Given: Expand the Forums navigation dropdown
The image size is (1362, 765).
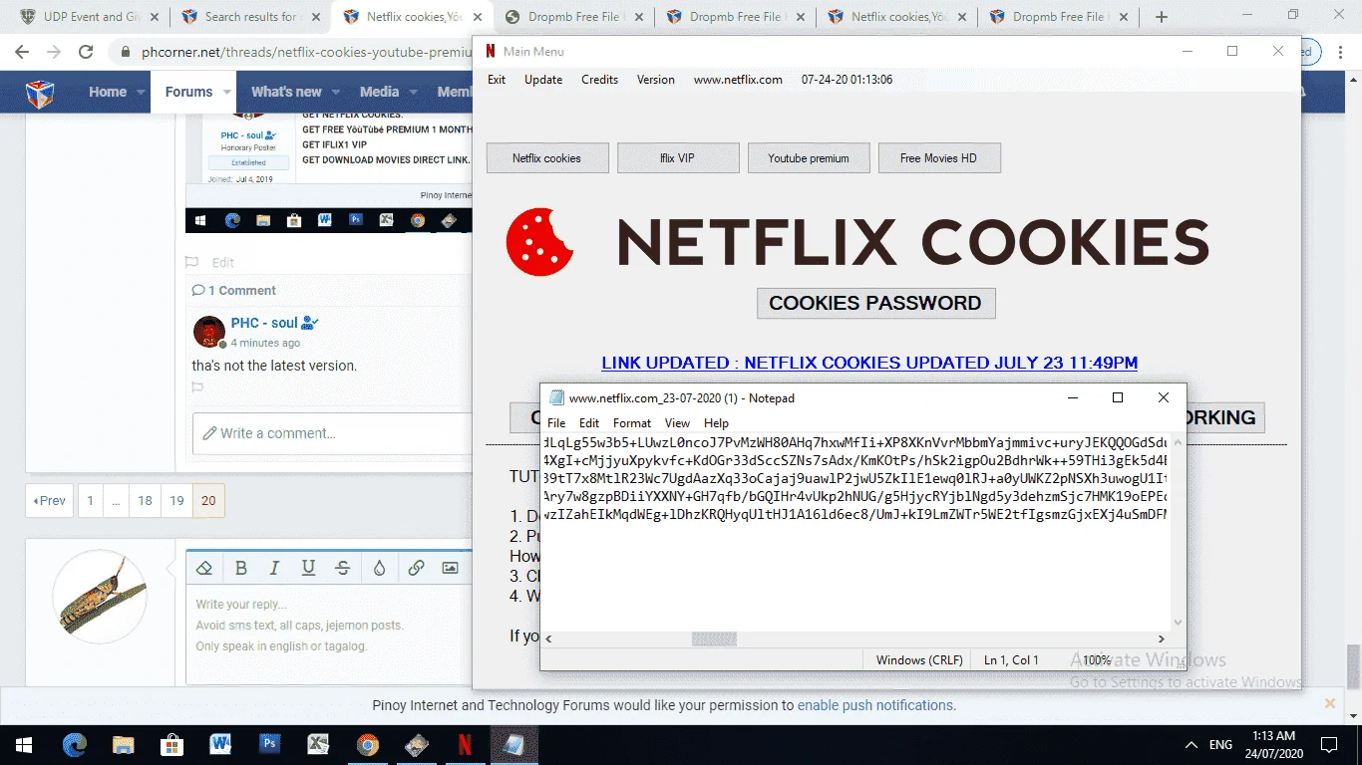Looking at the screenshot, I should 227,92.
